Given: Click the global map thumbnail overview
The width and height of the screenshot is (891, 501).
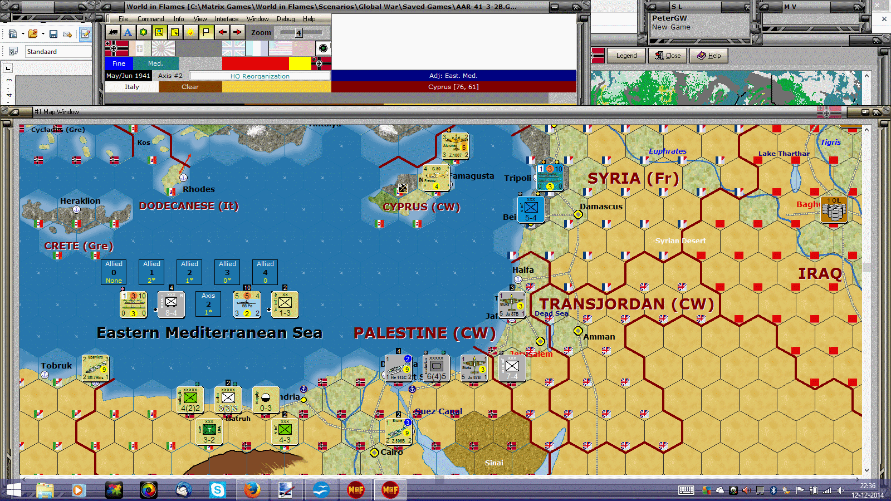Looking at the screenshot, I should point(726,88).
